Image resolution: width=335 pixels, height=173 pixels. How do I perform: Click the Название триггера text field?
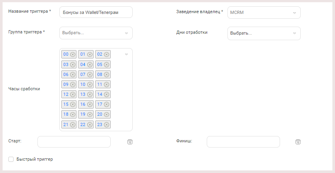(96, 12)
